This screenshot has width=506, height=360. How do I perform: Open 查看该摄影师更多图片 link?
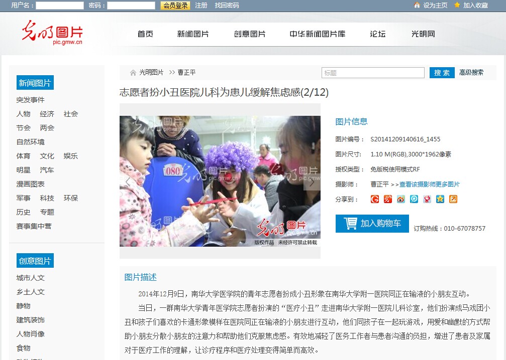tap(429, 185)
